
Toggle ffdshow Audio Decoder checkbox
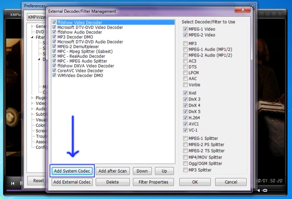[54, 32]
